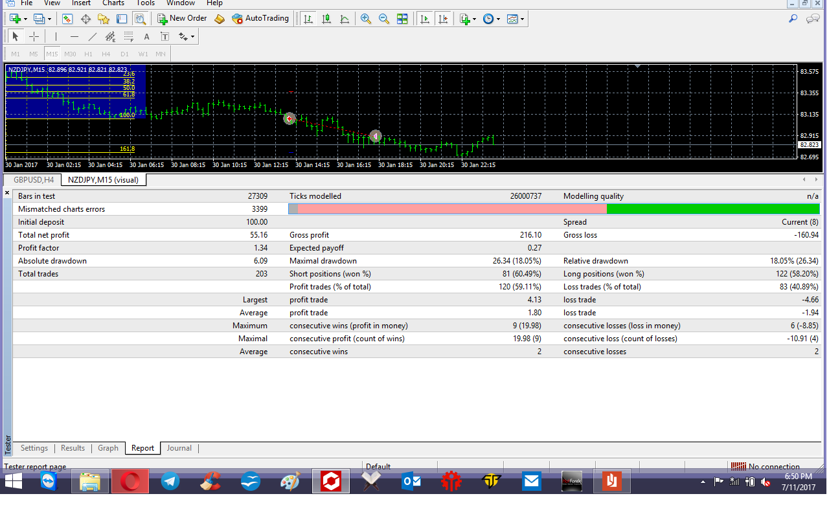Image resolution: width=829 pixels, height=518 pixels.
Task: Open the tester Settings tab
Action: click(34, 448)
